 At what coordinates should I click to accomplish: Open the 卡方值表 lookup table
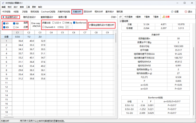[x=128, y=17]
